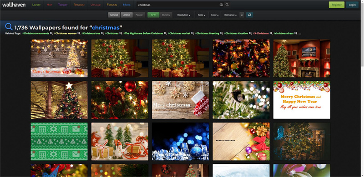Click the #Christmas ornaments tag

[x=36, y=34]
